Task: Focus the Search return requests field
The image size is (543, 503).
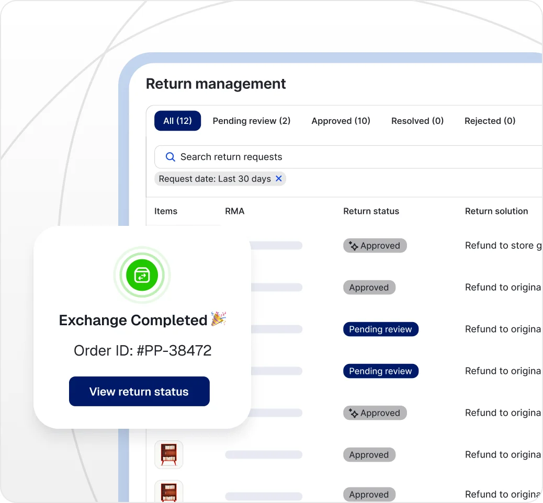Action: [348, 157]
